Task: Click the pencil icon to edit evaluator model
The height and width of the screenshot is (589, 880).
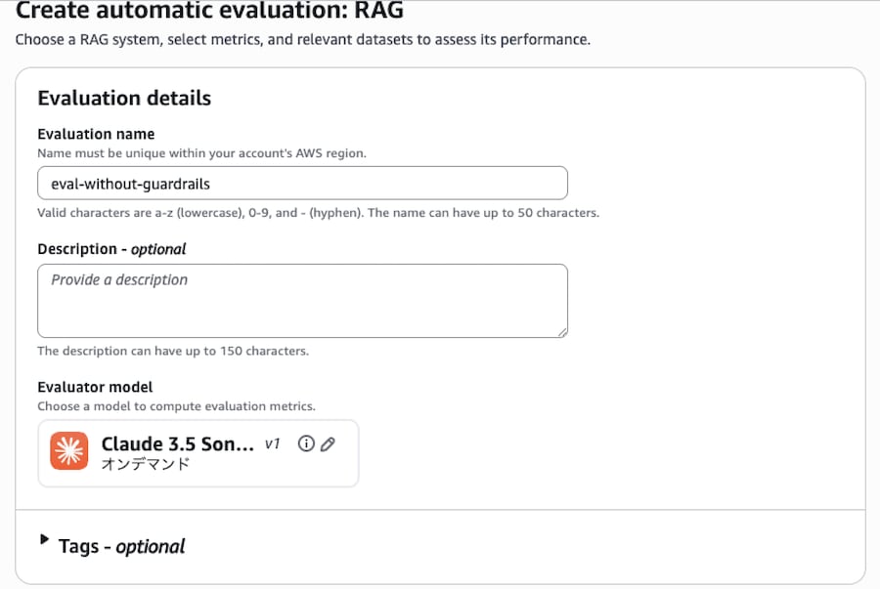Action: (x=328, y=444)
